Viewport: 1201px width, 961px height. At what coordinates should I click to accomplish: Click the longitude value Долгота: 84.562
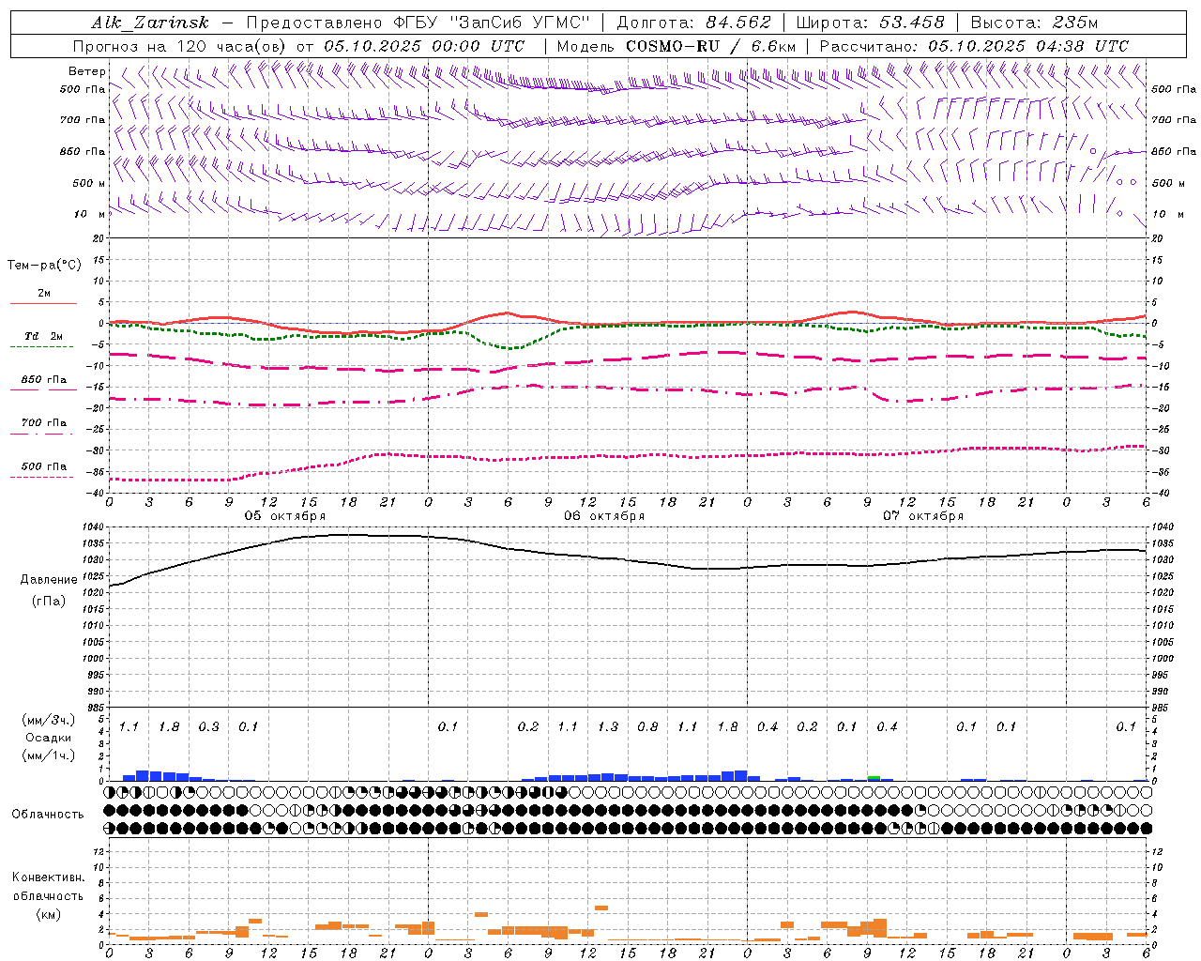point(693,23)
